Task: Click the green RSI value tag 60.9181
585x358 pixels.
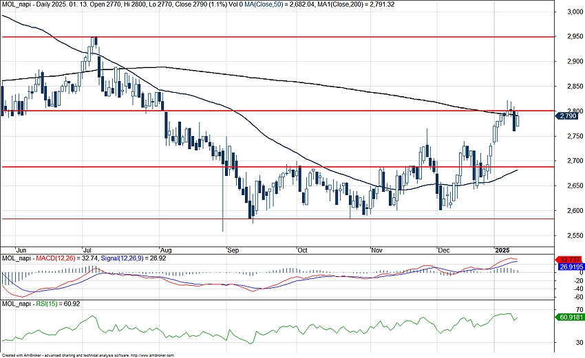Action: point(570,317)
